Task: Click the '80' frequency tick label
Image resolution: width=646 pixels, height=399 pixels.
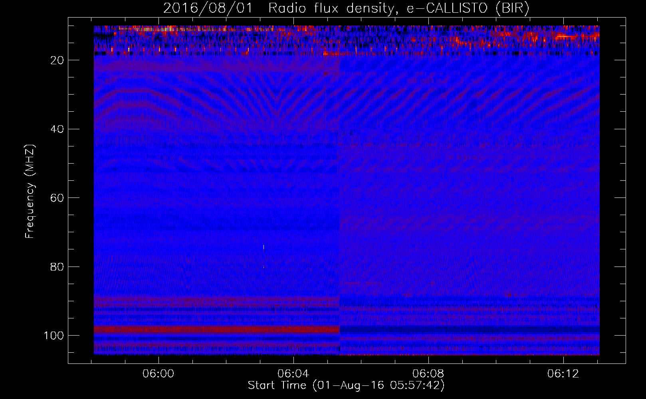Action: pos(57,267)
